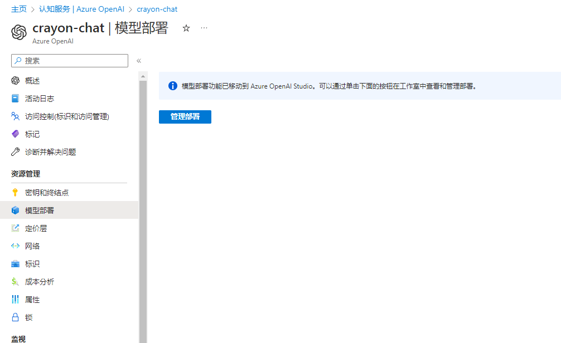Click the briefcase icon for 标识
The image size is (561, 343).
16,264
